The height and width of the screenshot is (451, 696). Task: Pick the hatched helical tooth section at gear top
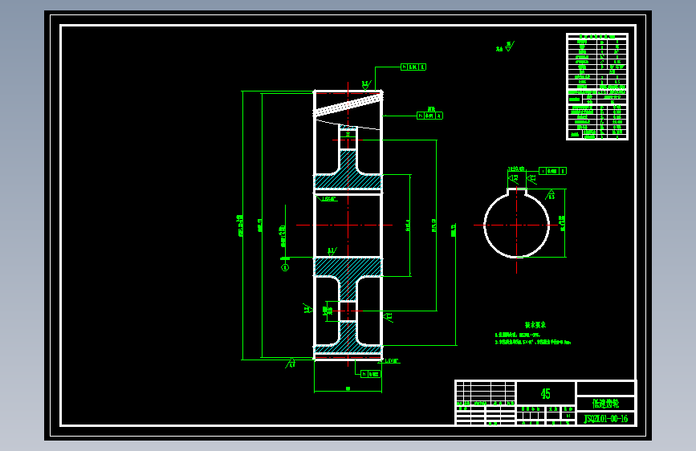click(x=348, y=105)
